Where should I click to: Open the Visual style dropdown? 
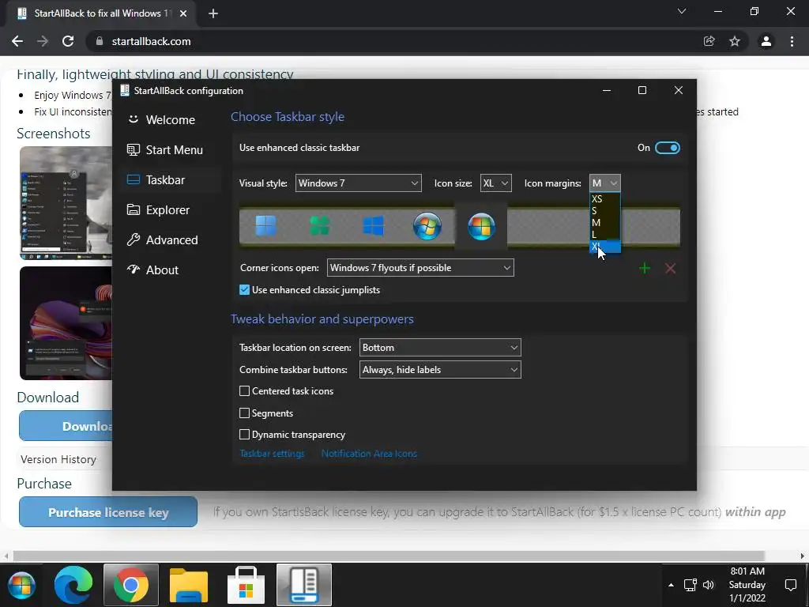tap(358, 183)
